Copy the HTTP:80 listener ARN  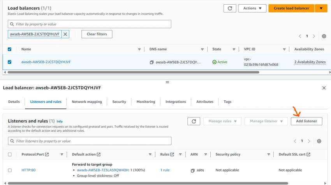(192, 171)
